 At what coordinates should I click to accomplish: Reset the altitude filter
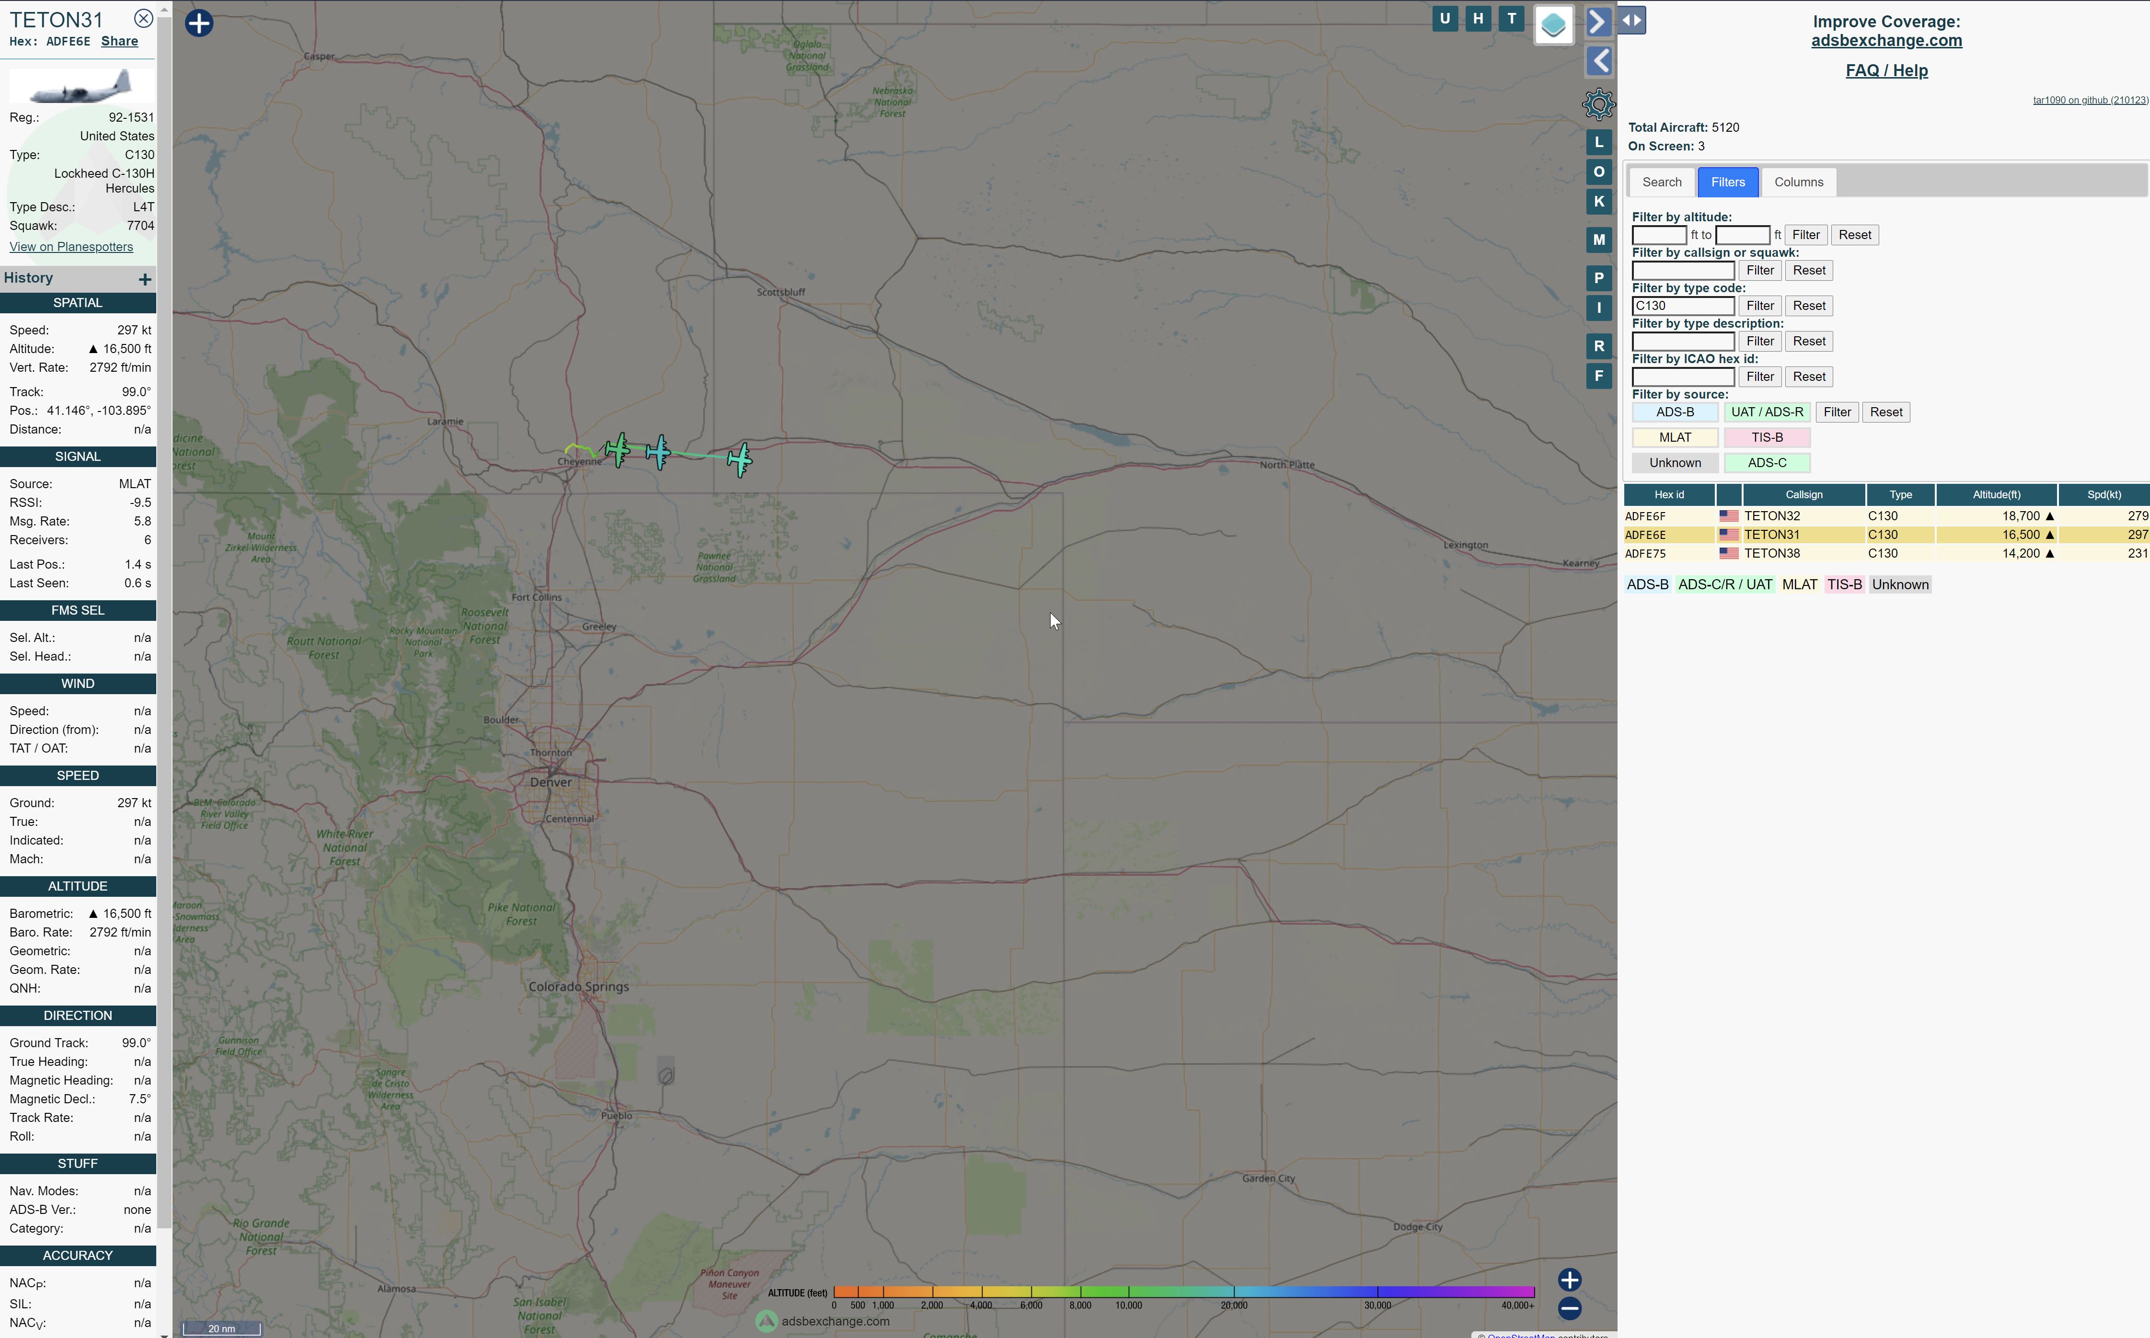click(1854, 235)
